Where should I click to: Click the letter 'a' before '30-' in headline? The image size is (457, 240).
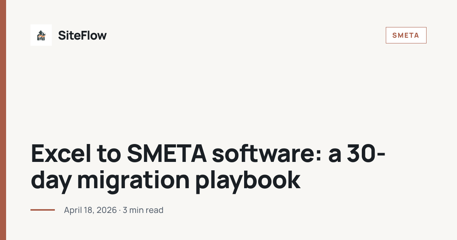(x=336, y=154)
